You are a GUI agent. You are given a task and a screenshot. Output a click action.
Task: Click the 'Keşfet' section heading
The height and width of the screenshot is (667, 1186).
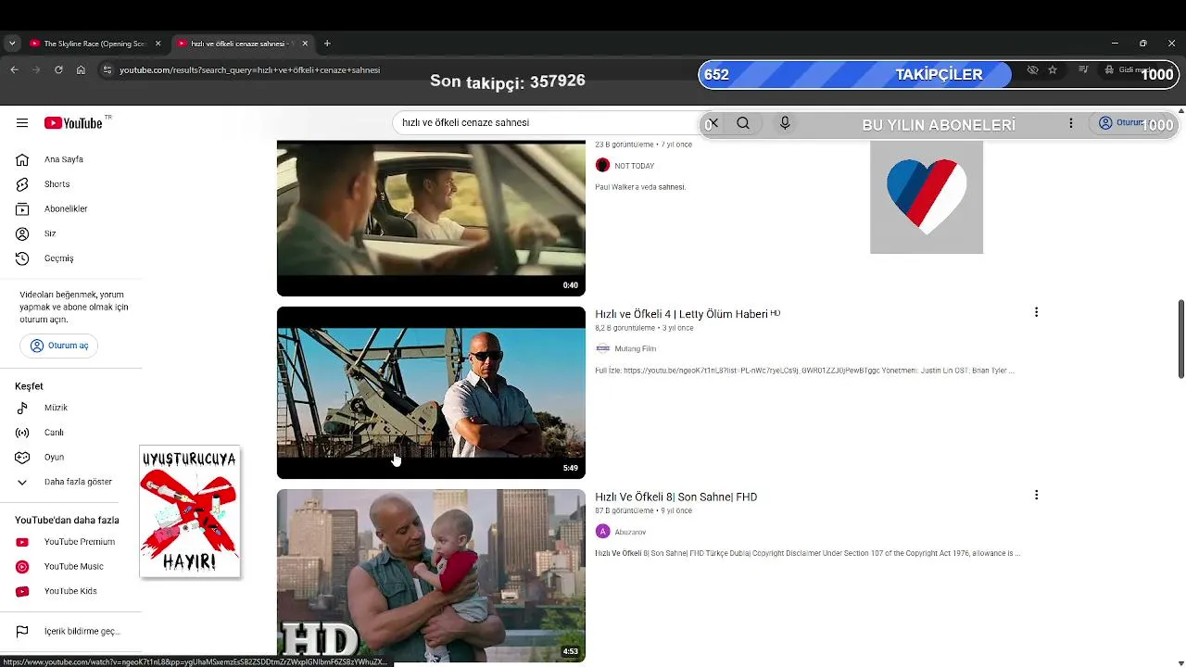click(29, 386)
